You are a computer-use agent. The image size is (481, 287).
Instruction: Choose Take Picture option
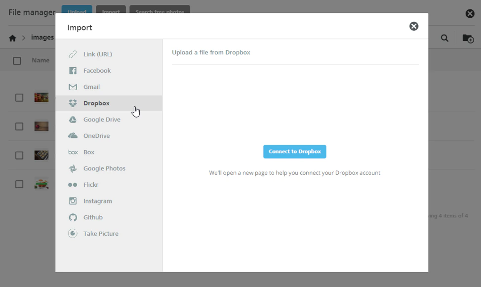click(x=109, y=234)
